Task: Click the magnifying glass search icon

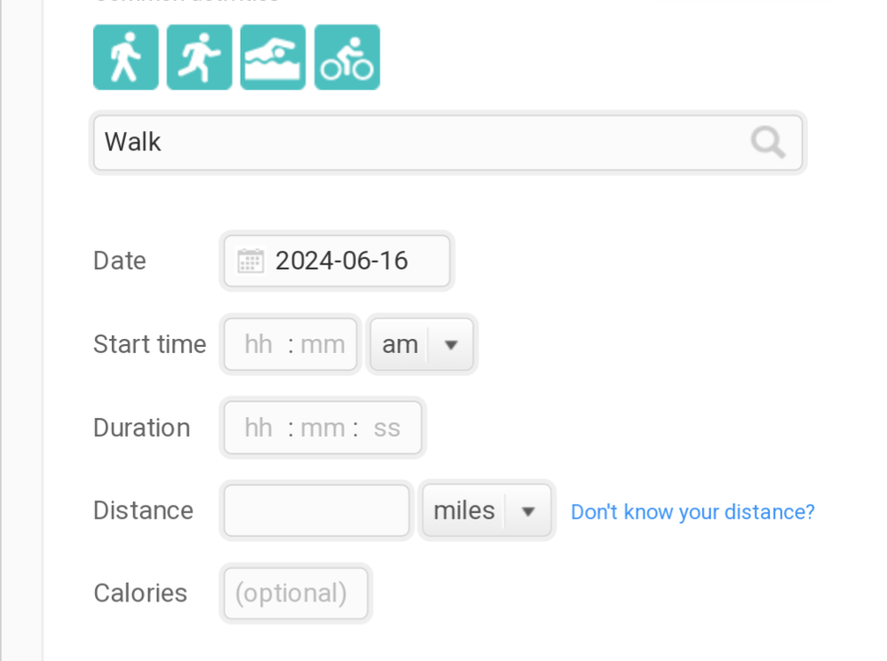Action: (767, 142)
